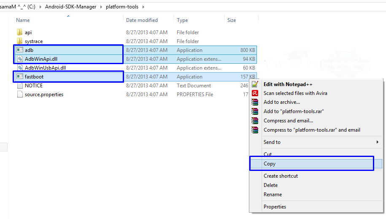Click the WinRAR icon beside Add to archive

tap(255, 102)
